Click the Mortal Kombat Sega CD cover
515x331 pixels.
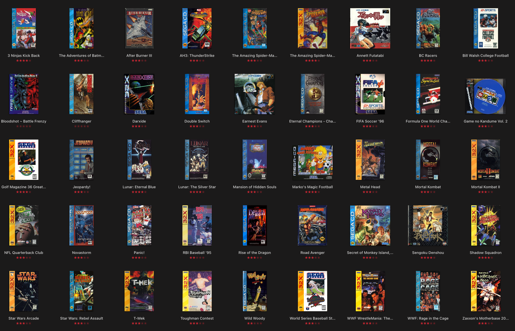coord(428,160)
